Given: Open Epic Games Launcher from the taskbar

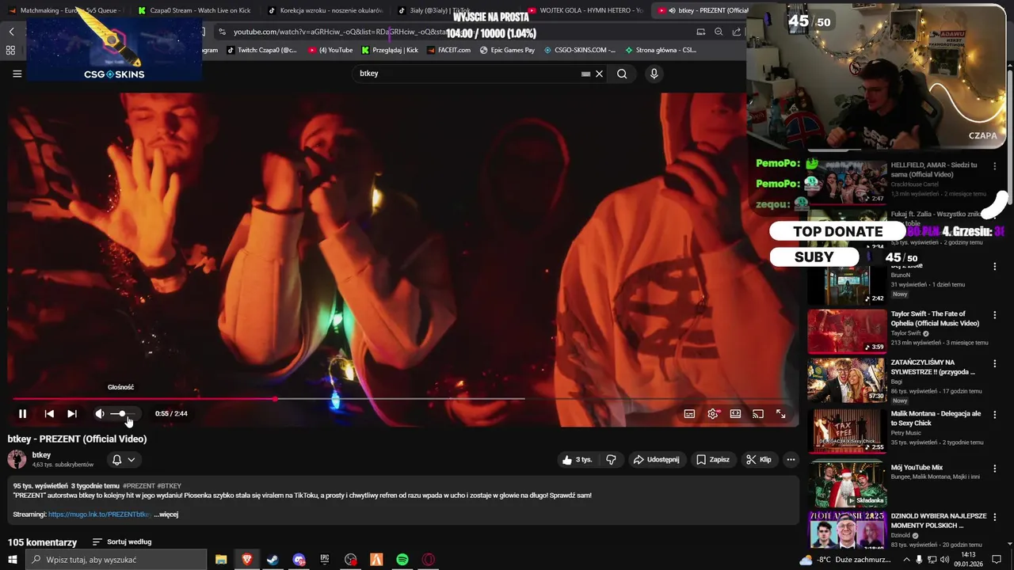Looking at the screenshot, I should [x=325, y=560].
